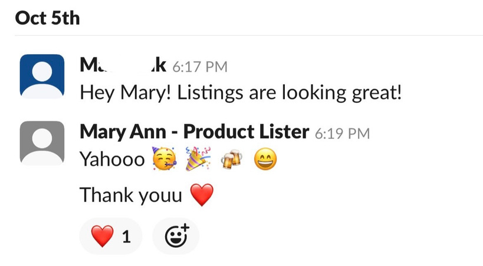483x266 pixels.
Task: Click the gray avatar of Mary Ann
Action: click(42, 144)
